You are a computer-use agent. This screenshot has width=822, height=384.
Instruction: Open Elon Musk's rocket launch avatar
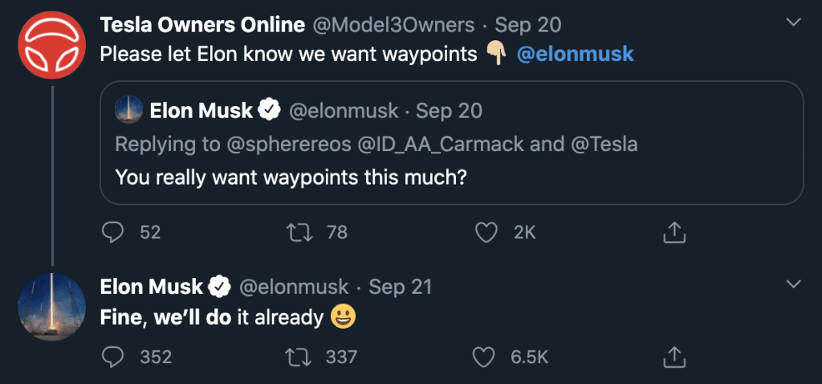point(51,306)
